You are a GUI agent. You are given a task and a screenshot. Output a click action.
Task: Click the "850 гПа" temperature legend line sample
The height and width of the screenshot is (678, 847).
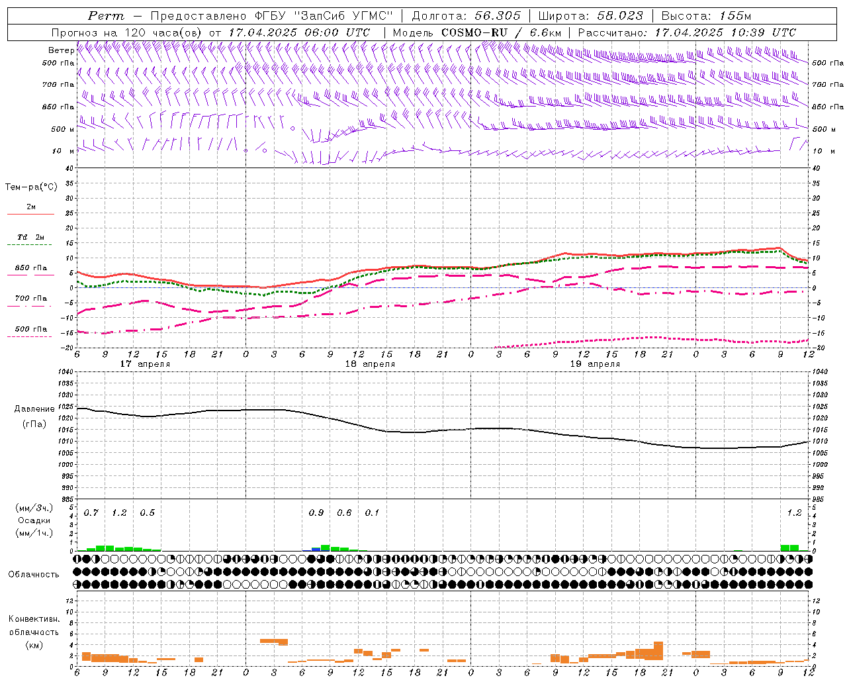click(x=30, y=274)
